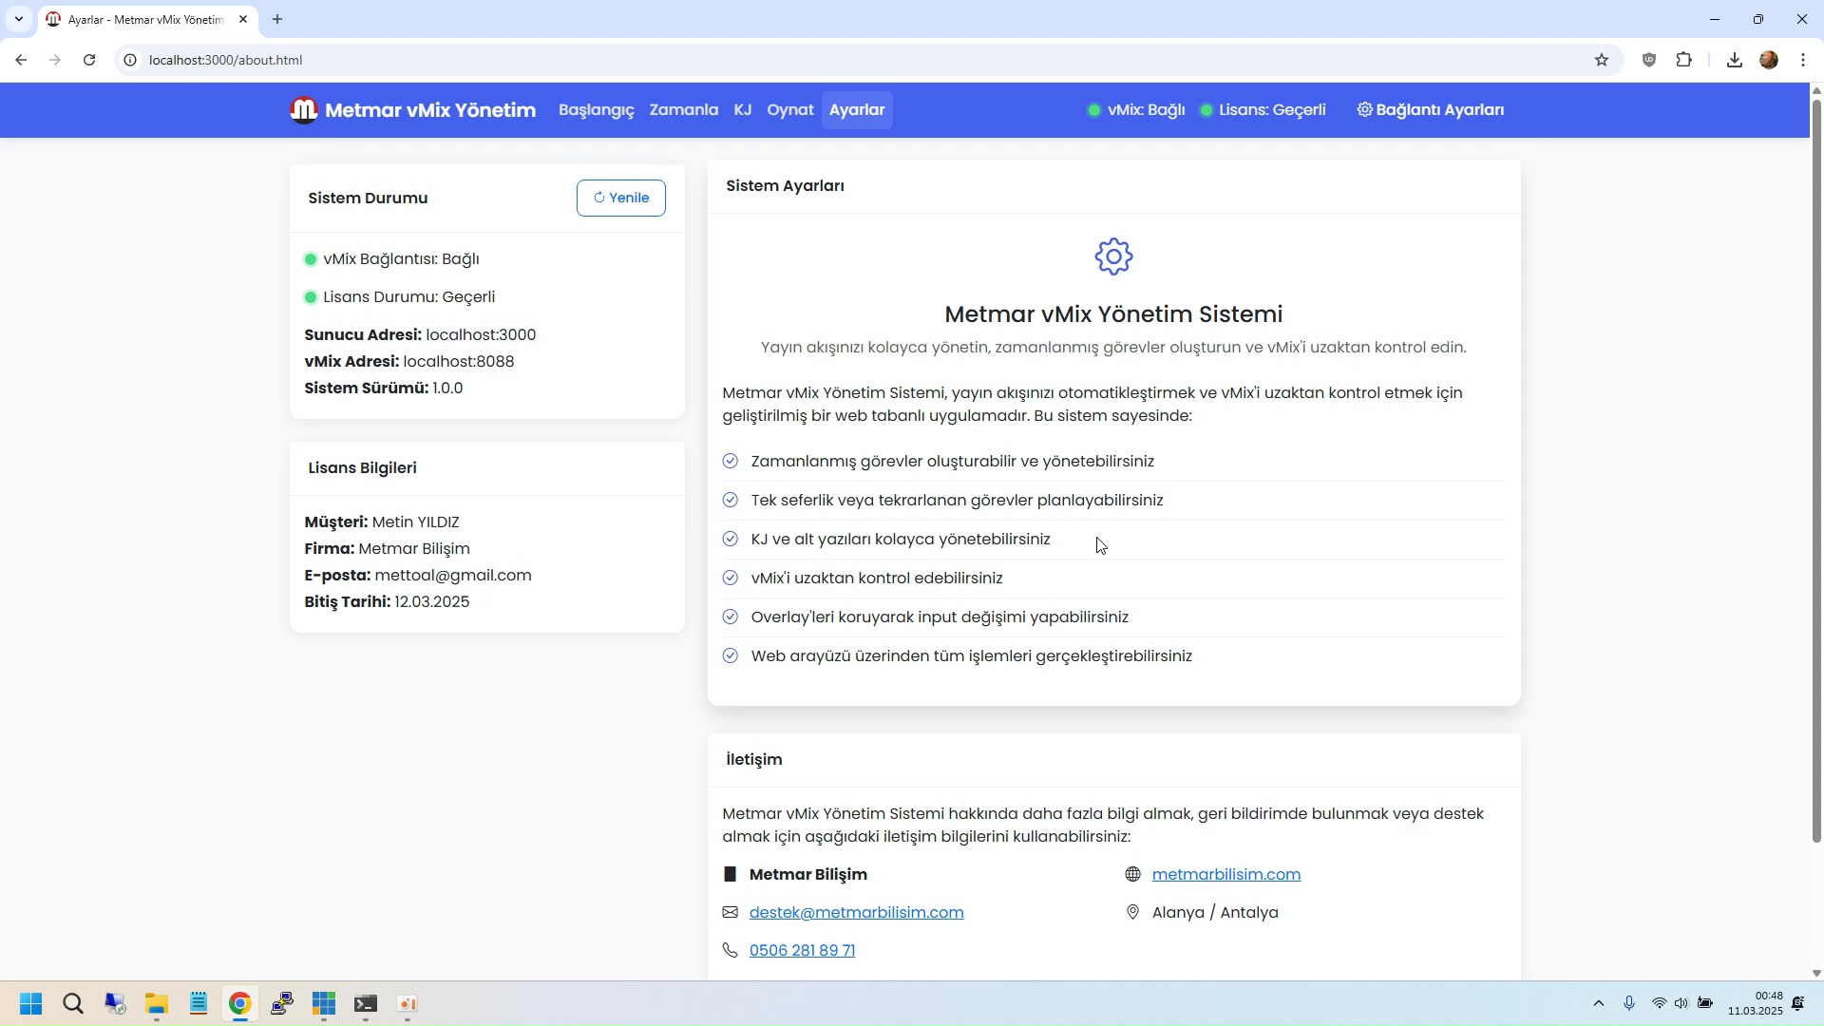Open the Wi-Fi network icon in system tray
The image size is (1824, 1026).
1659,1004
